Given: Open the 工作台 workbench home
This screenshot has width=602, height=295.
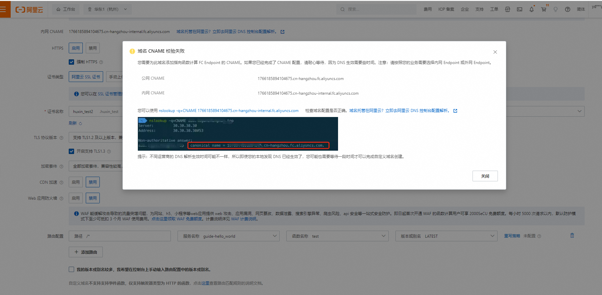Looking at the screenshot, I should pyautogui.click(x=66, y=9).
